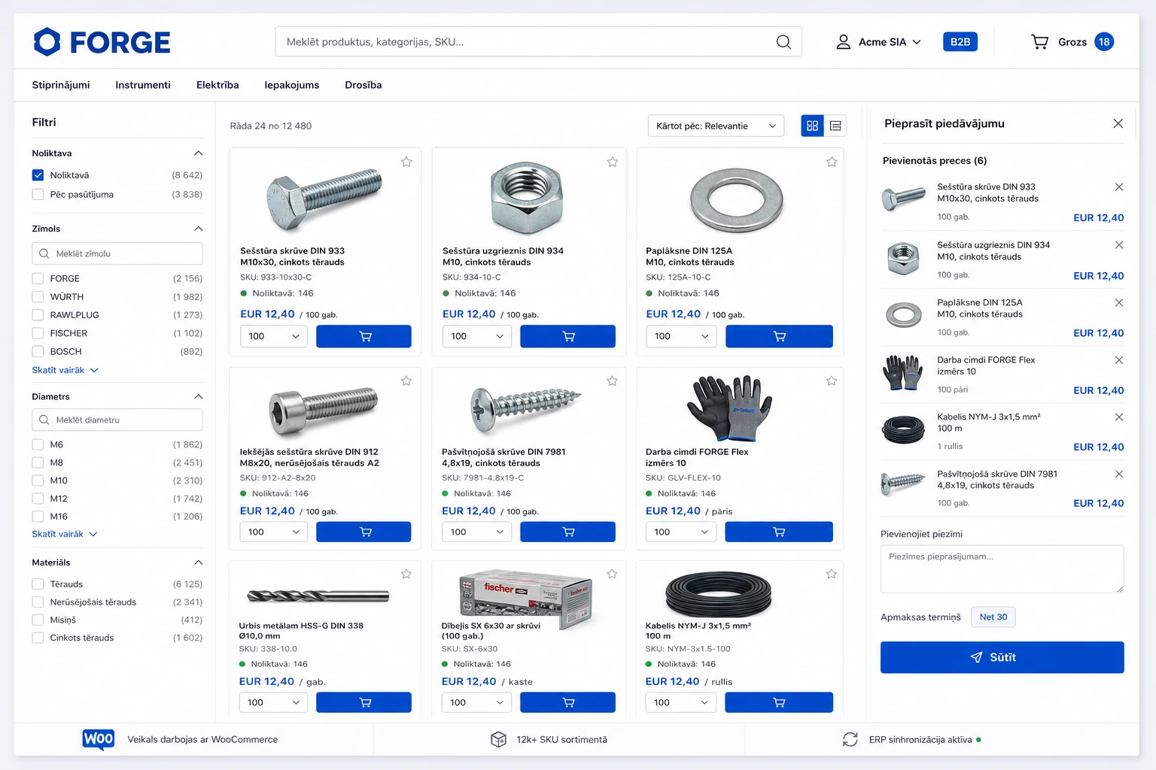Remove Sešstūra skrūve DIN 933 from quote list
Viewport: 1156px width, 770px height.
tap(1119, 187)
